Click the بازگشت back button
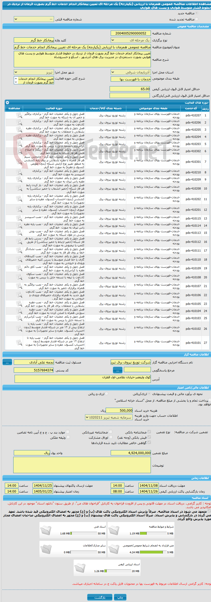This screenshot has height=602, width=211. click(x=100, y=597)
